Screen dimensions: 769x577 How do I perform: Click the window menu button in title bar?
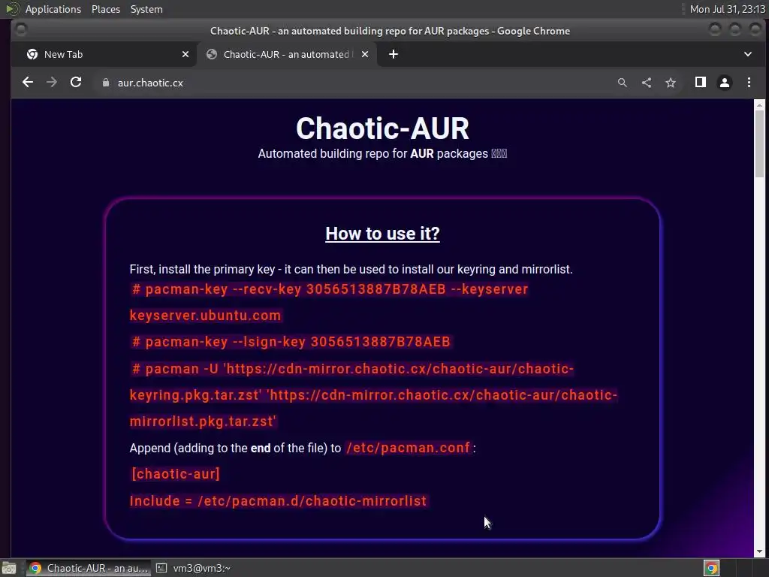click(20, 30)
